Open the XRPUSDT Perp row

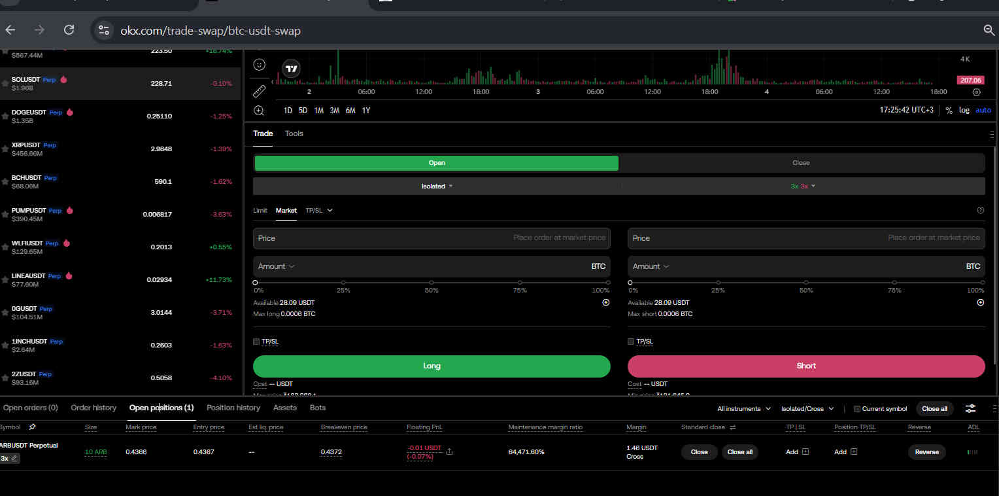tap(120, 149)
